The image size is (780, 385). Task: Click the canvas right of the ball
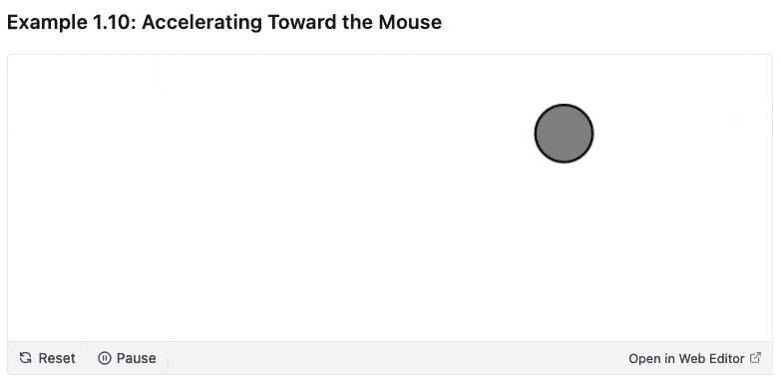click(681, 134)
